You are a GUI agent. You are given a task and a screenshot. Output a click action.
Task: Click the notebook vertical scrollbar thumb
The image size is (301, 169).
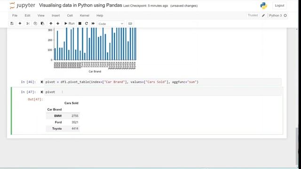(297, 146)
